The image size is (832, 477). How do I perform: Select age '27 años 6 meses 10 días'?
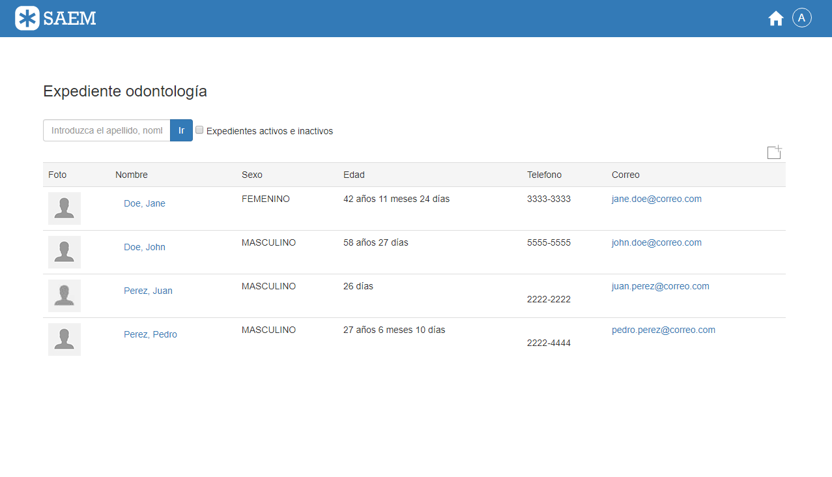[x=394, y=330]
